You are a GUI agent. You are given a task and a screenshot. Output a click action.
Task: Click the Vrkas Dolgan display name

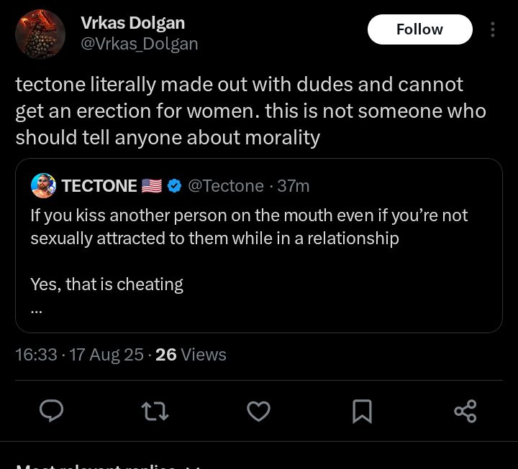click(x=132, y=23)
